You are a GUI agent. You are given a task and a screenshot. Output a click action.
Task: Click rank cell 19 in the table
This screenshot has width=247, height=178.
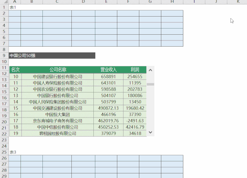tap(15, 133)
